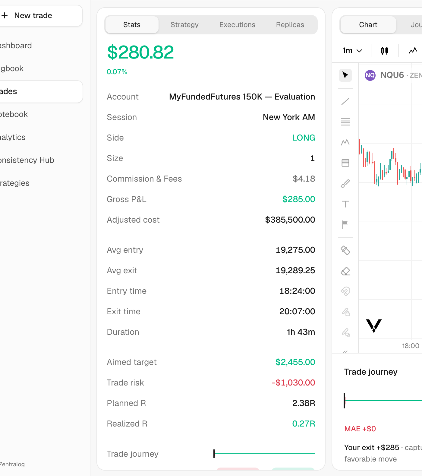Click the $385,500.00 adjusted cost value
The image size is (422, 476).
[290, 220]
